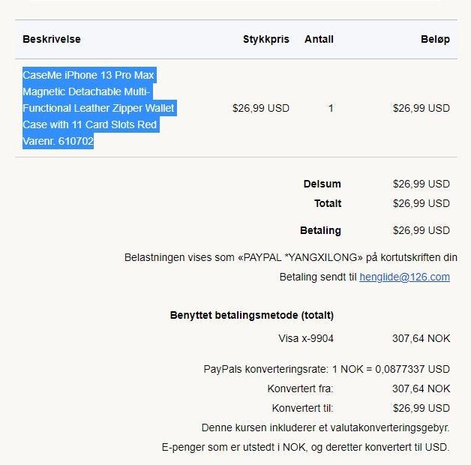The height and width of the screenshot is (465, 471).
Task: Click the valutakonverteringsgebyr notice text
Action: click(x=325, y=427)
